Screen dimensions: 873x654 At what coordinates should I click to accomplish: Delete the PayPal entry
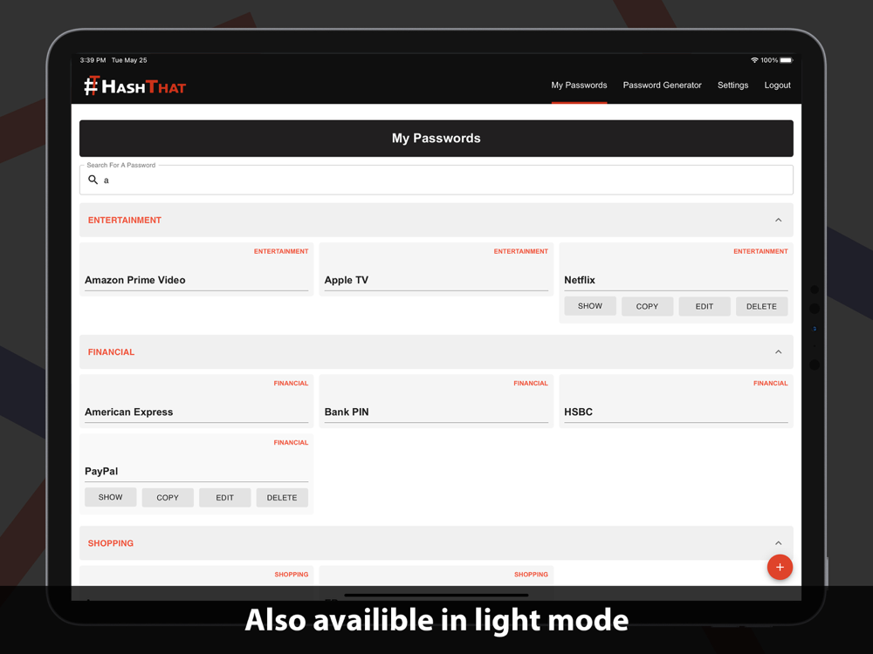[282, 497]
